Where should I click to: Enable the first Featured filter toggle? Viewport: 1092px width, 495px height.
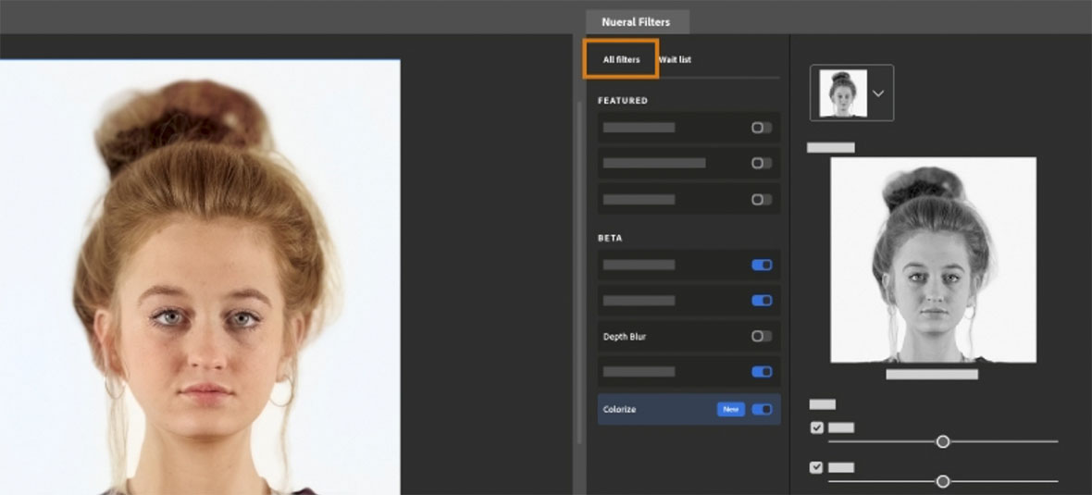(761, 128)
